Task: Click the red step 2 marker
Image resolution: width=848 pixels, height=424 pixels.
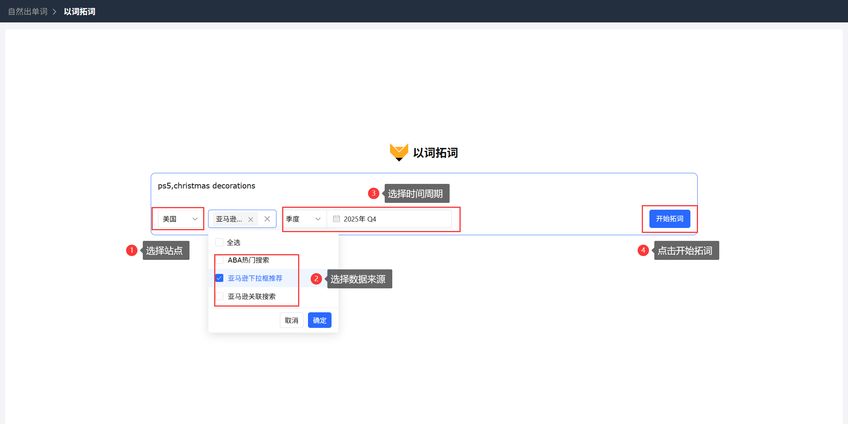Action: point(316,279)
